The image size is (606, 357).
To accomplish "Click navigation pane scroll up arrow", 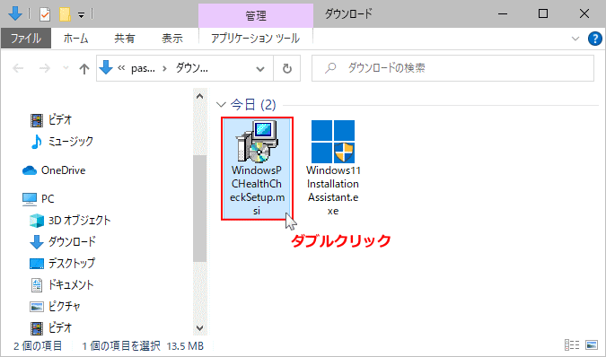I will [200, 96].
